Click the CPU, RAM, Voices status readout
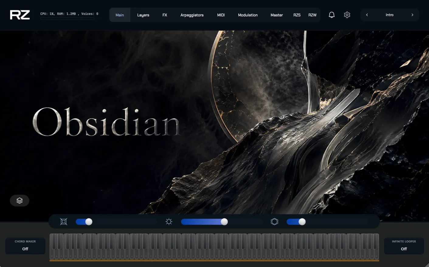The height and width of the screenshot is (267, 429). click(x=69, y=14)
